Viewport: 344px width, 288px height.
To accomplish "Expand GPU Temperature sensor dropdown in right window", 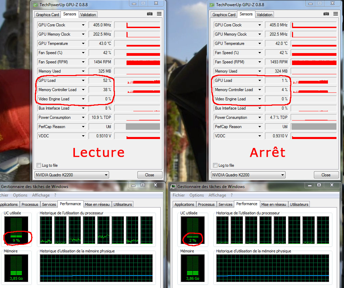I will pyautogui.click(x=260, y=43).
